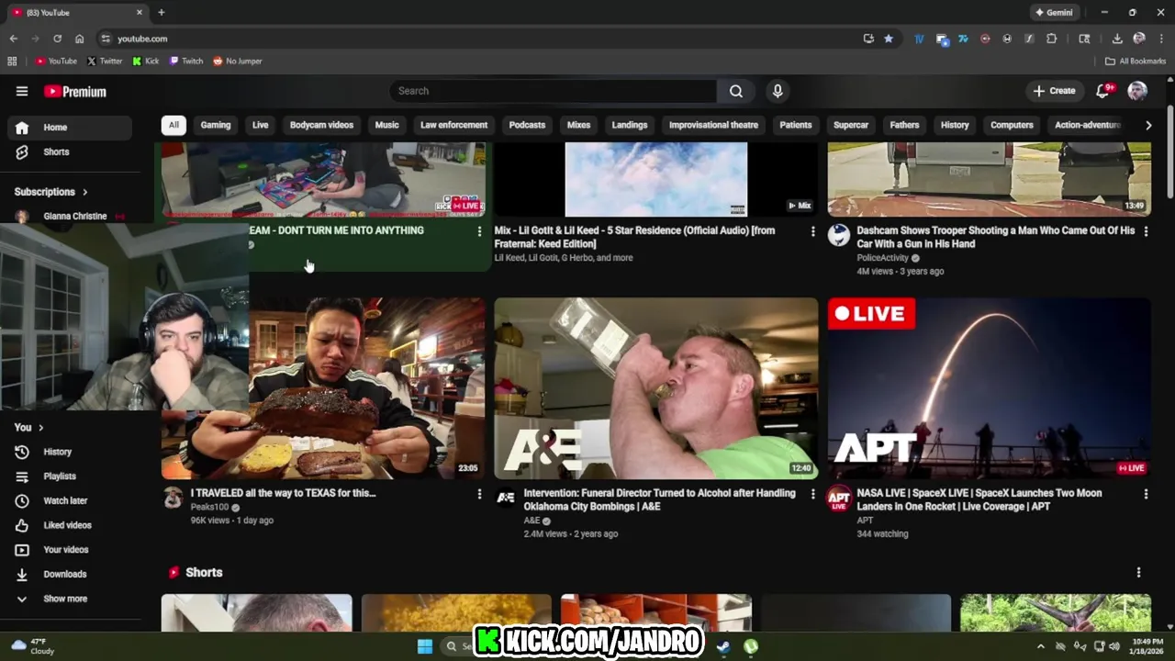The height and width of the screenshot is (661, 1175).
Task: Open the Chrome apps grid icon
Action: (12, 62)
